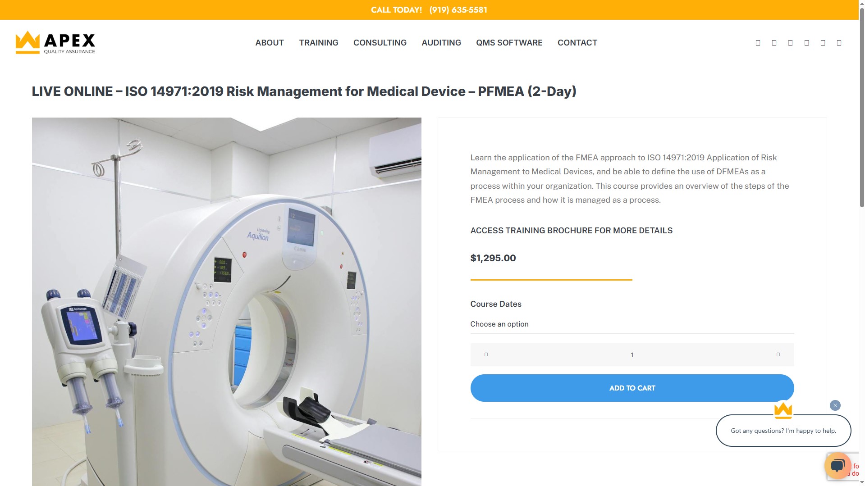The width and height of the screenshot is (865, 486).
Task: Increase quantity with the plus icon
Action: pyautogui.click(x=778, y=354)
